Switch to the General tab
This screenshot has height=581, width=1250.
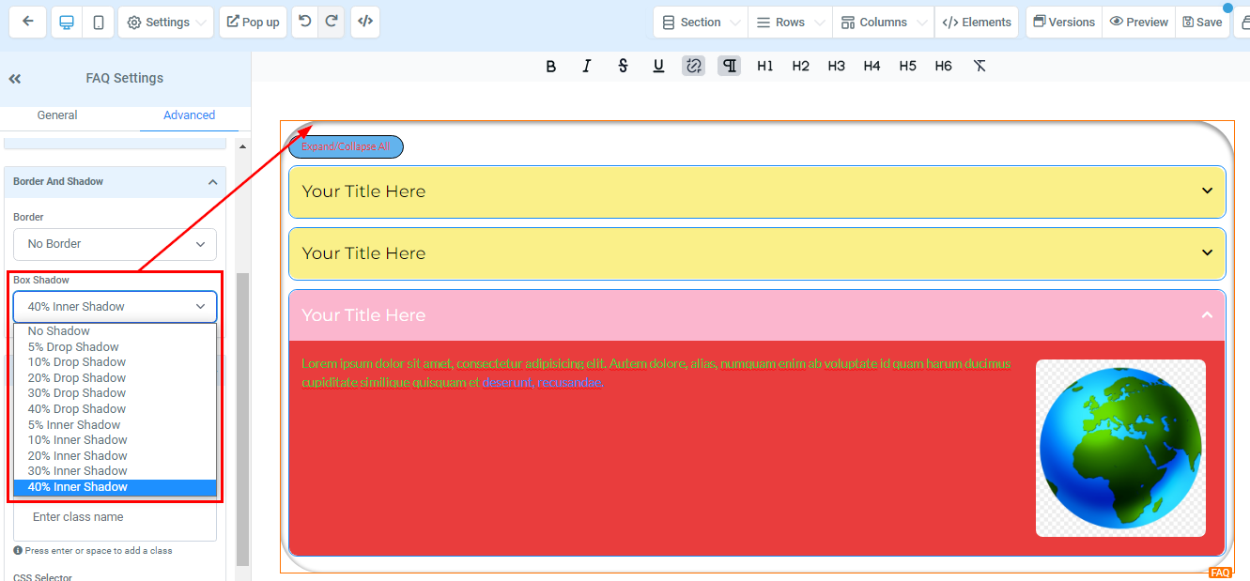[x=57, y=115]
